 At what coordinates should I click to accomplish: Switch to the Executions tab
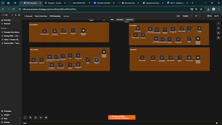(x=120, y=20)
